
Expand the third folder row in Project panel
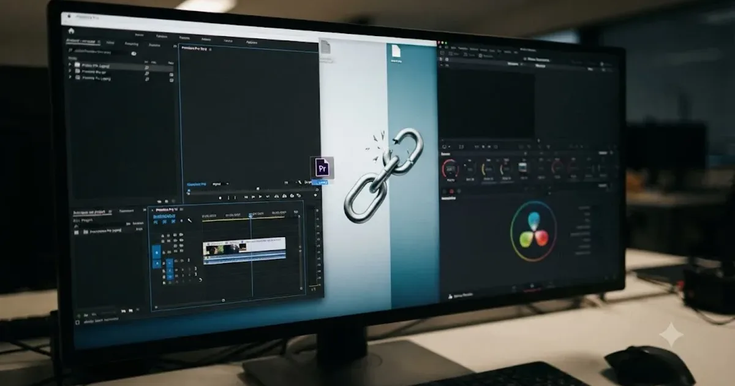(70, 78)
